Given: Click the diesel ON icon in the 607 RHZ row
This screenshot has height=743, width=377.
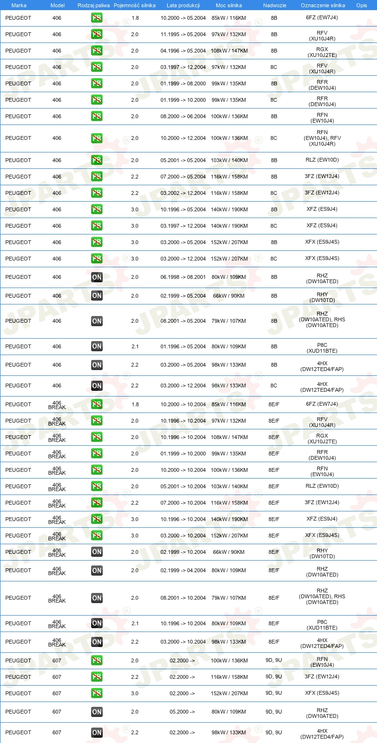Looking at the screenshot, I should tap(97, 712).
